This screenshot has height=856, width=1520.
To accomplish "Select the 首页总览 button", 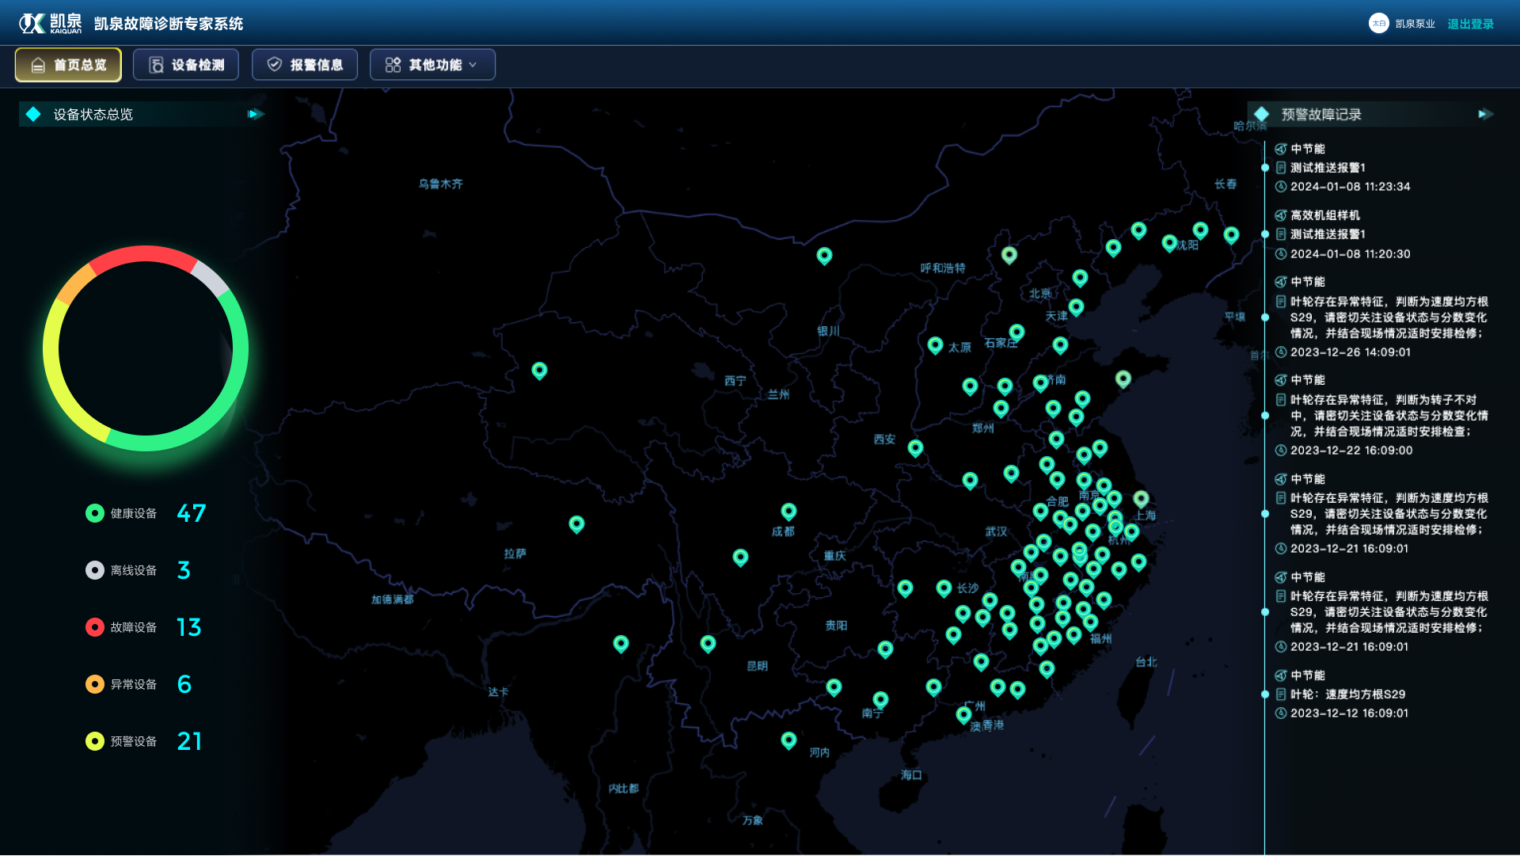I will pyautogui.click(x=68, y=65).
